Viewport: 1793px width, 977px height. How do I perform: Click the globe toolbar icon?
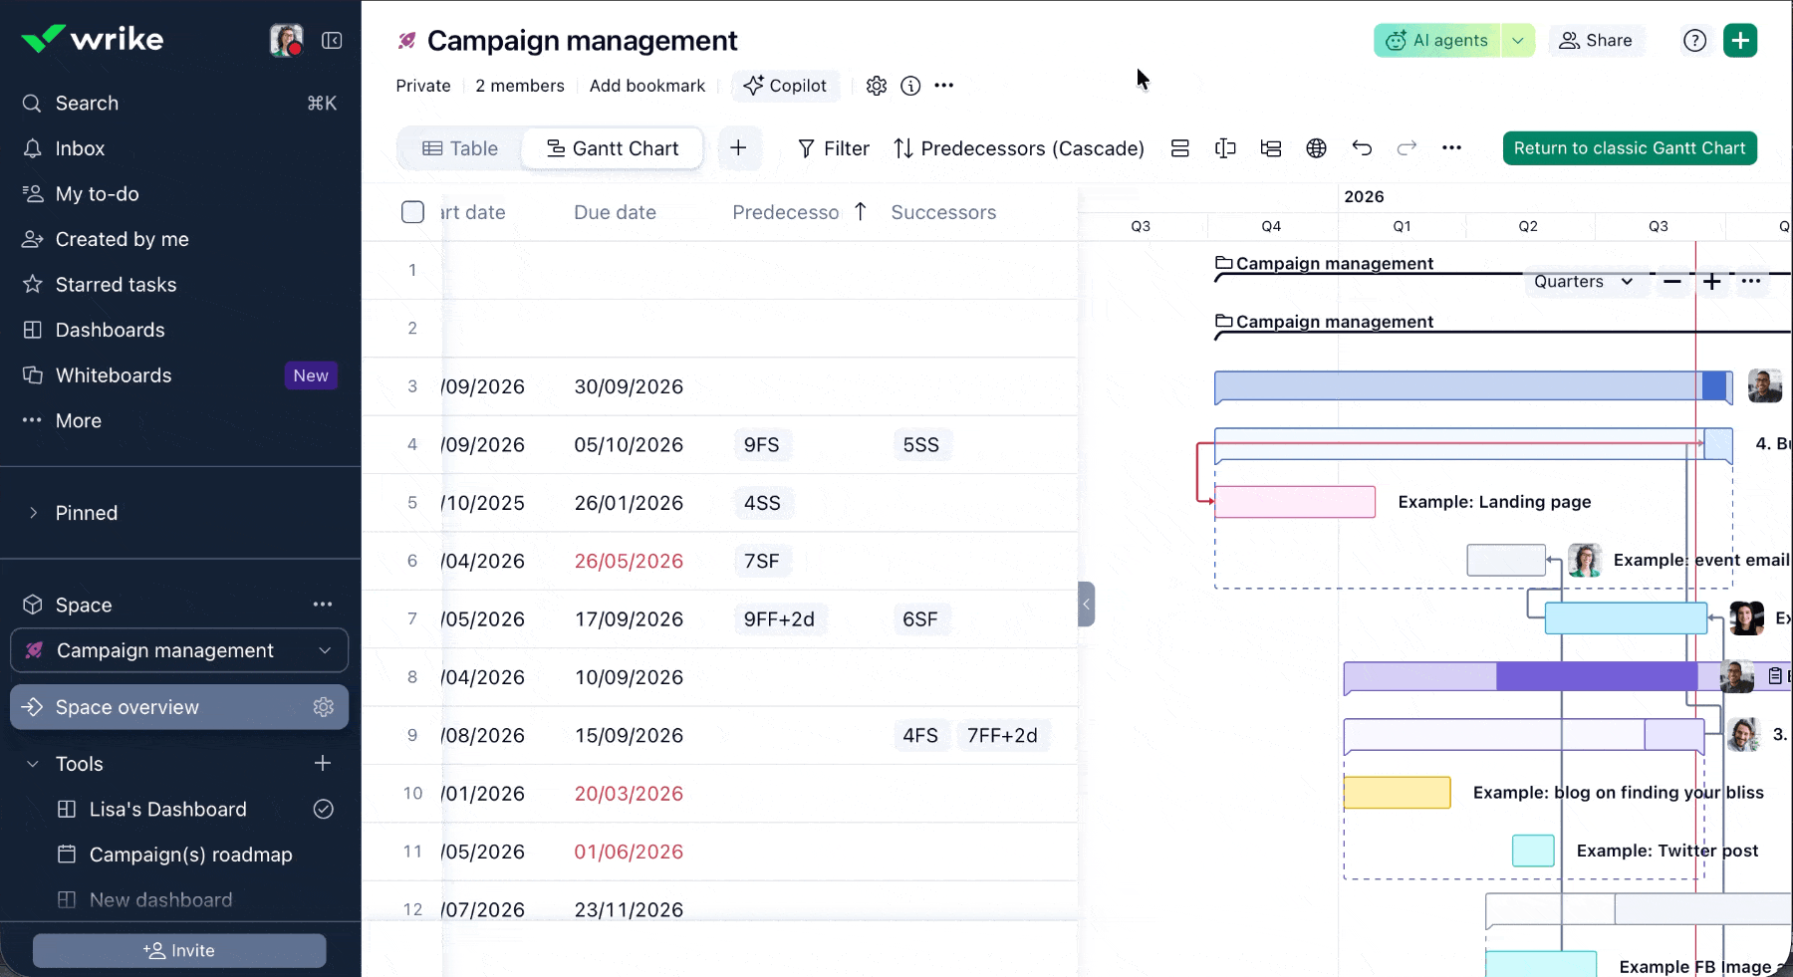[x=1316, y=148]
